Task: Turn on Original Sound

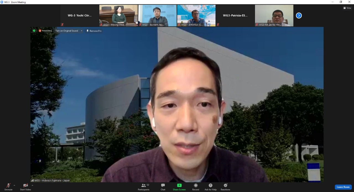Action: tap(66, 31)
